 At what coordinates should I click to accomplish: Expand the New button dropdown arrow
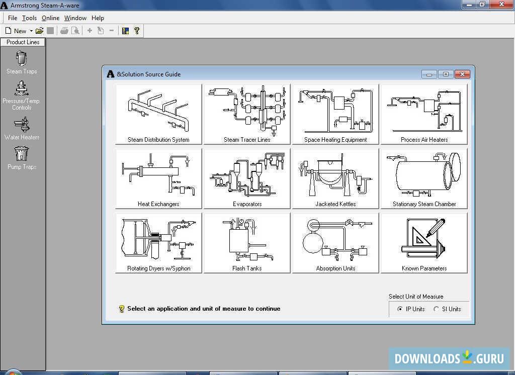tap(31, 31)
